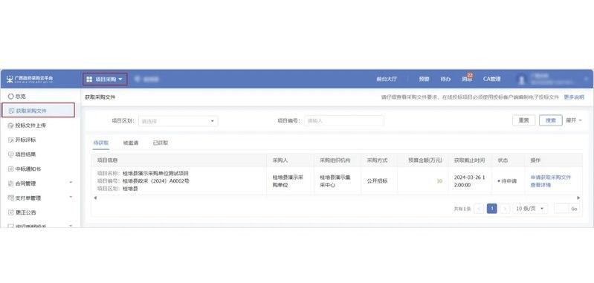The width and height of the screenshot is (594, 283).
Task: Focus the jump-to-page input box
Action: tap(561, 209)
